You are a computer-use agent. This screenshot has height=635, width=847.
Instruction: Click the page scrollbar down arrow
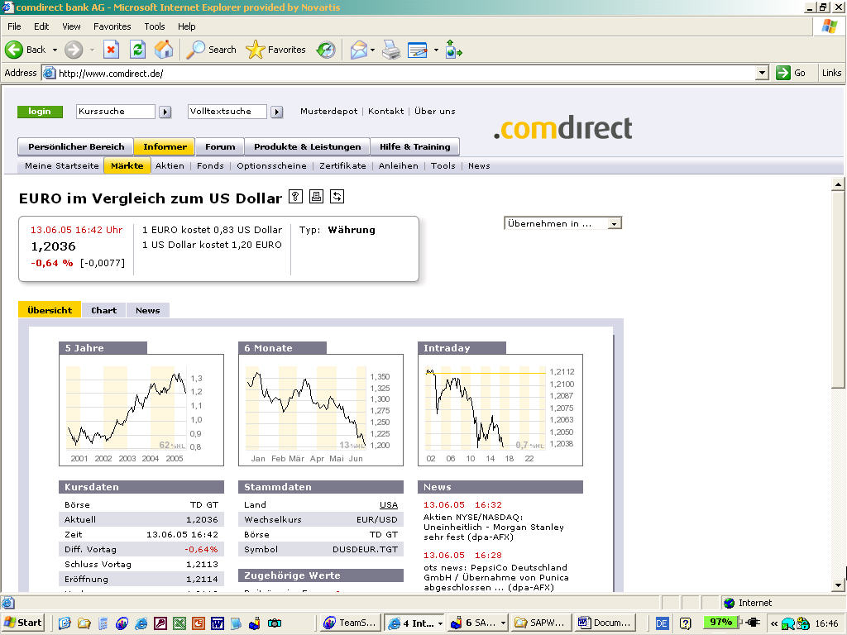click(838, 585)
